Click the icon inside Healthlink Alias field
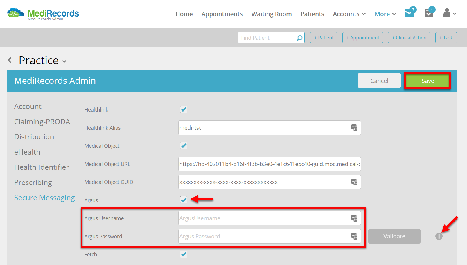 click(x=354, y=128)
